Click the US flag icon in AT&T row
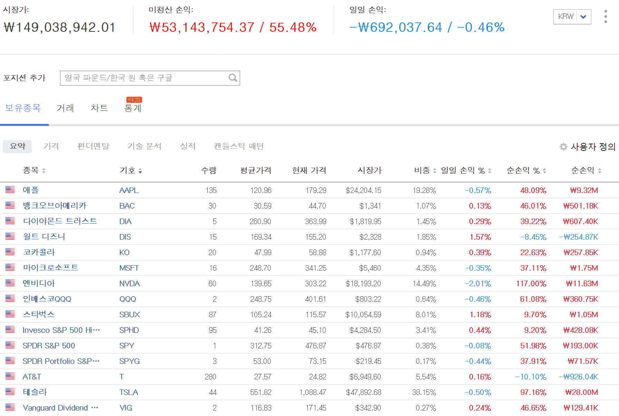619x416 pixels. 10,376
